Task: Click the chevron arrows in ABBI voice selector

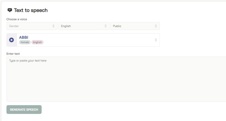Action: 156,40
